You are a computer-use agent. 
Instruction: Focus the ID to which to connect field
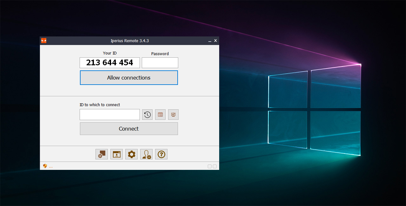(x=110, y=115)
